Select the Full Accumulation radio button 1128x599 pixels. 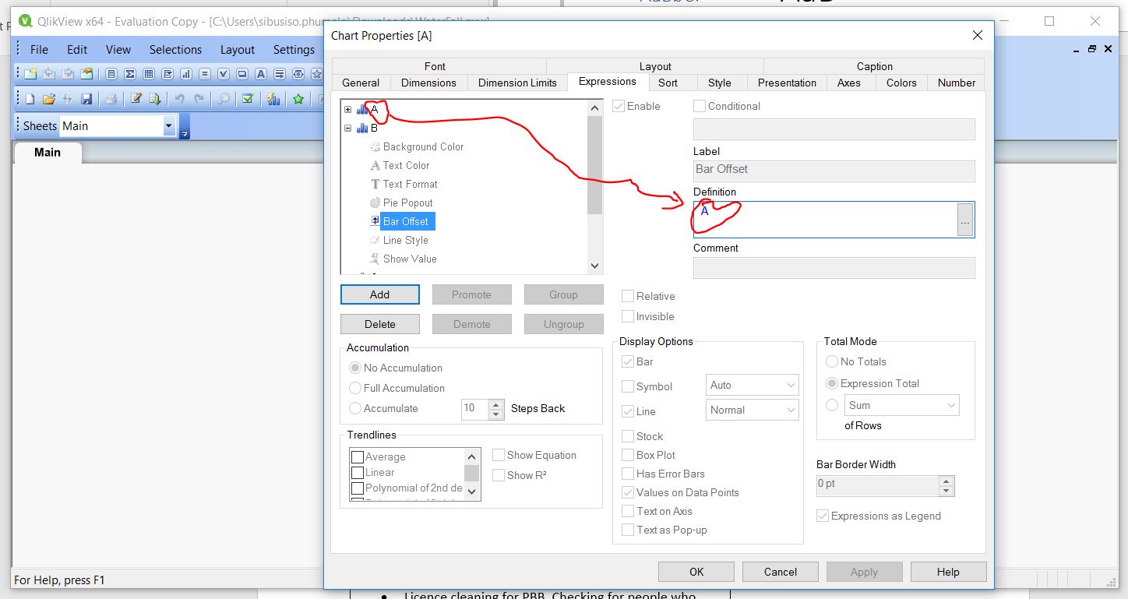click(355, 388)
